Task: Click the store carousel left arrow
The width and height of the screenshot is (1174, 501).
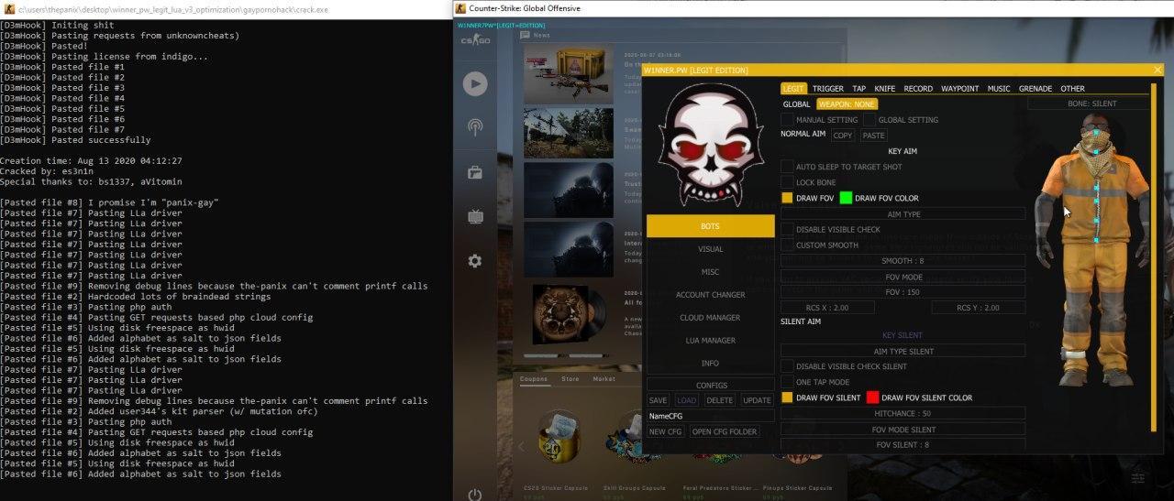Action: (x=522, y=446)
